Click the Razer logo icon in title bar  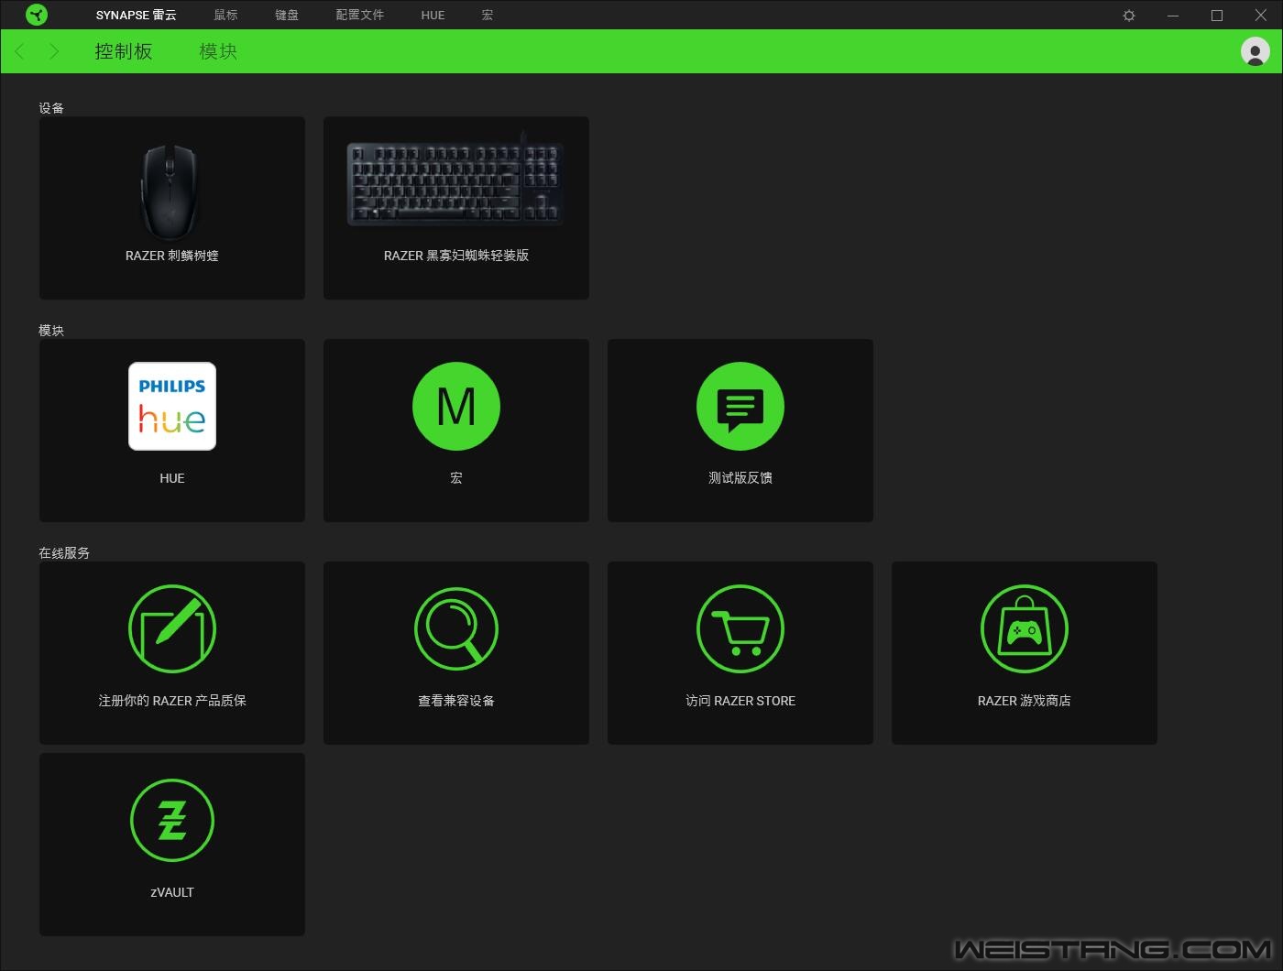click(37, 15)
